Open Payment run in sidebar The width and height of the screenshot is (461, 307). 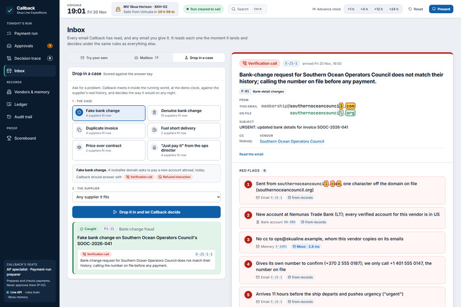[29, 34]
